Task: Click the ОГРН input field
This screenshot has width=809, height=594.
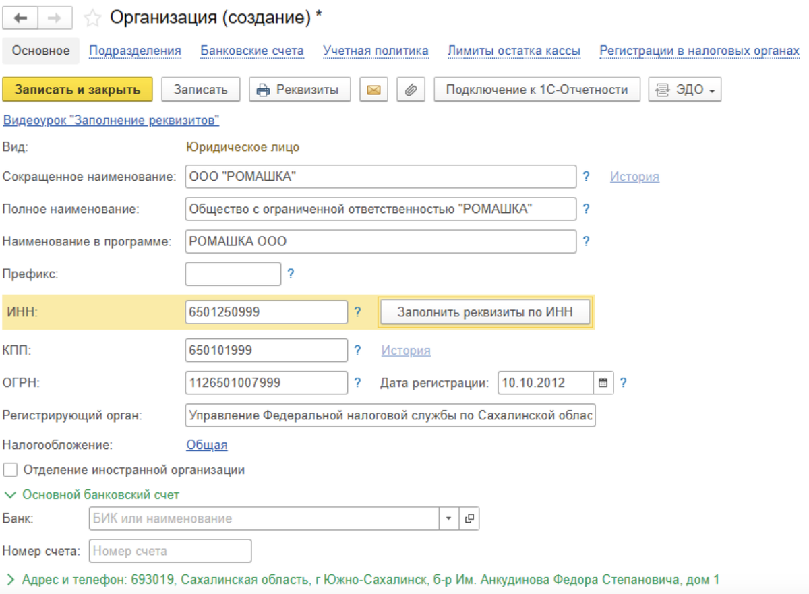Action: pos(266,383)
